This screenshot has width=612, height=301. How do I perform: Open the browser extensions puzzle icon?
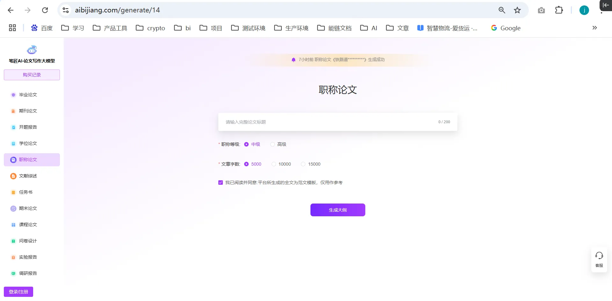point(559,10)
